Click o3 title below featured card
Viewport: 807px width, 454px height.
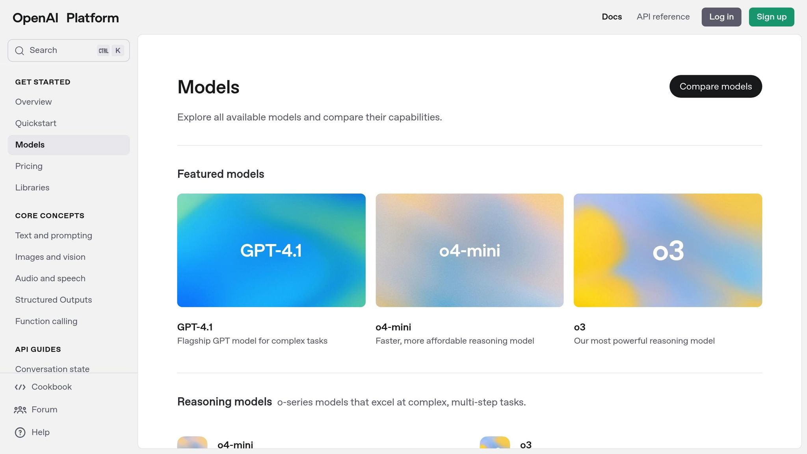click(x=580, y=327)
